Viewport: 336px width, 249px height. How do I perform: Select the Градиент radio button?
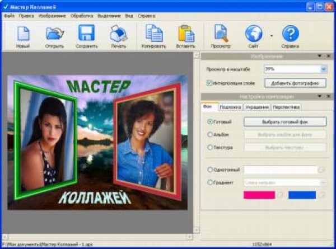[x=210, y=182]
